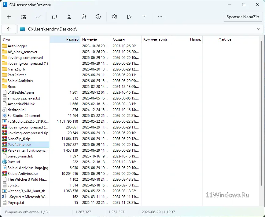This screenshot has height=217, width=265.
Task: Select the vpn.txt file
Action: pyautogui.click(x=10, y=185)
